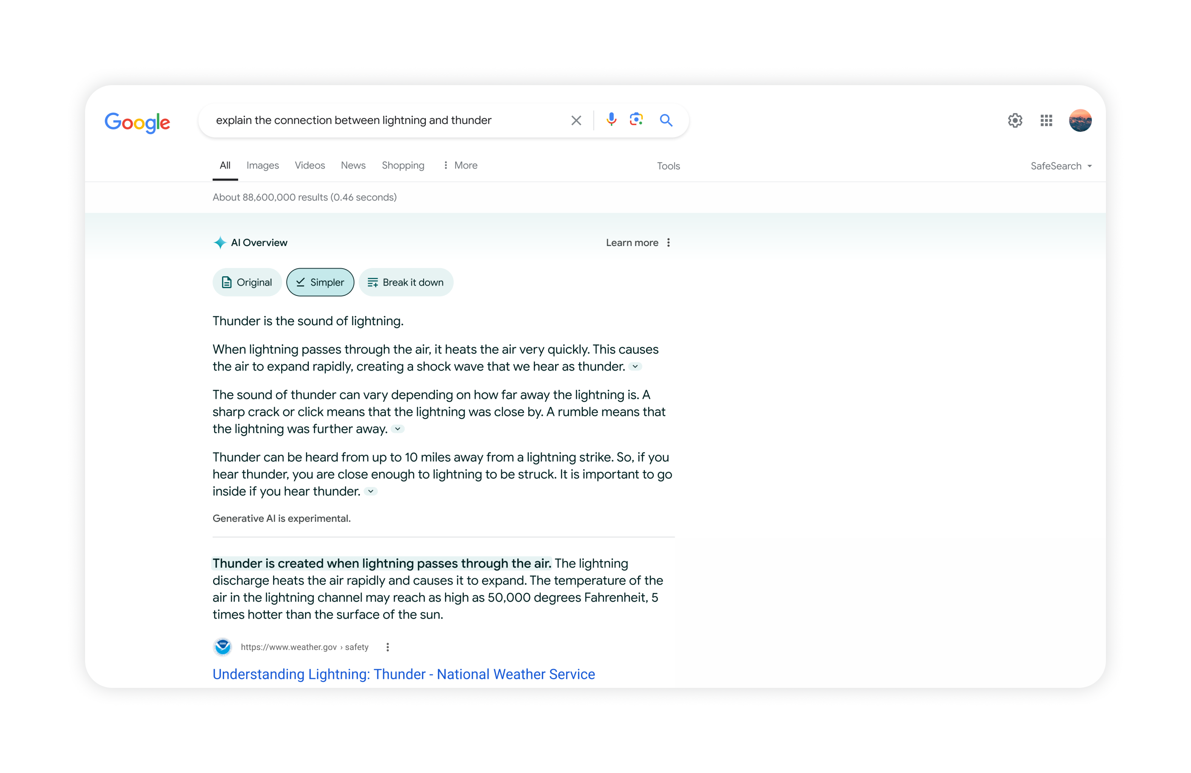Expand the go inside thunder safety chevron
1191x773 pixels.
point(370,492)
